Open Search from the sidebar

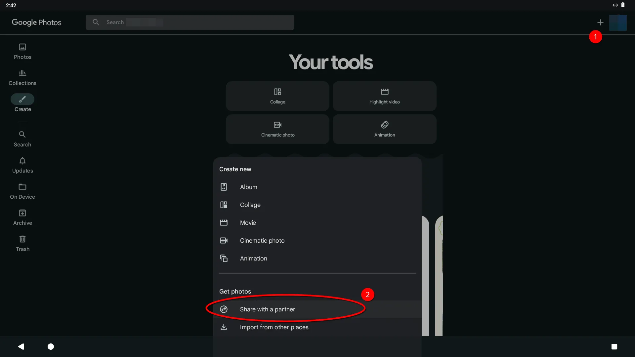tap(22, 139)
